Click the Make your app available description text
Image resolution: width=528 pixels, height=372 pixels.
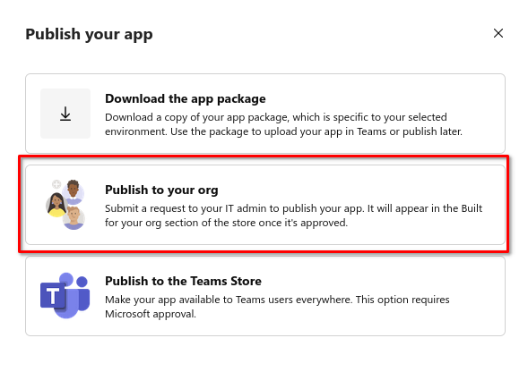pyautogui.click(x=277, y=307)
